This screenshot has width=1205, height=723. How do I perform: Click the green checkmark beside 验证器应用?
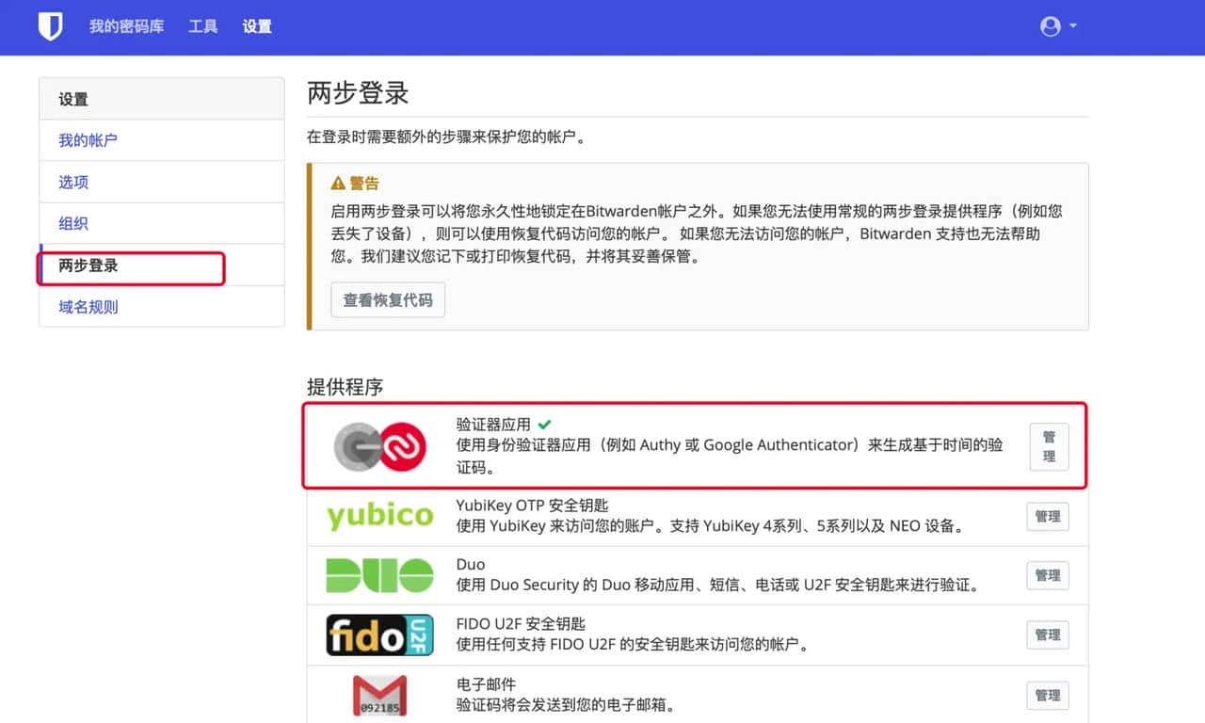point(544,424)
